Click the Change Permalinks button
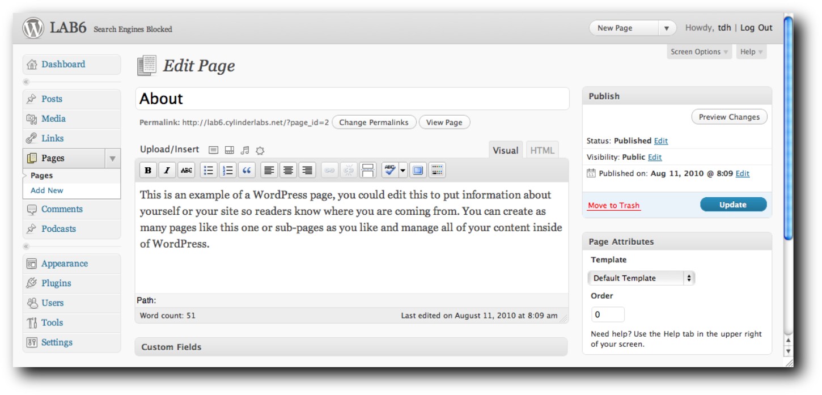 (x=374, y=122)
